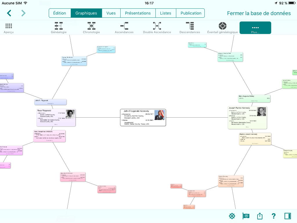Image resolution: width=297 pixels, height=223 pixels.
Task: Open the Descendances chart
Action: pos(190,28)
